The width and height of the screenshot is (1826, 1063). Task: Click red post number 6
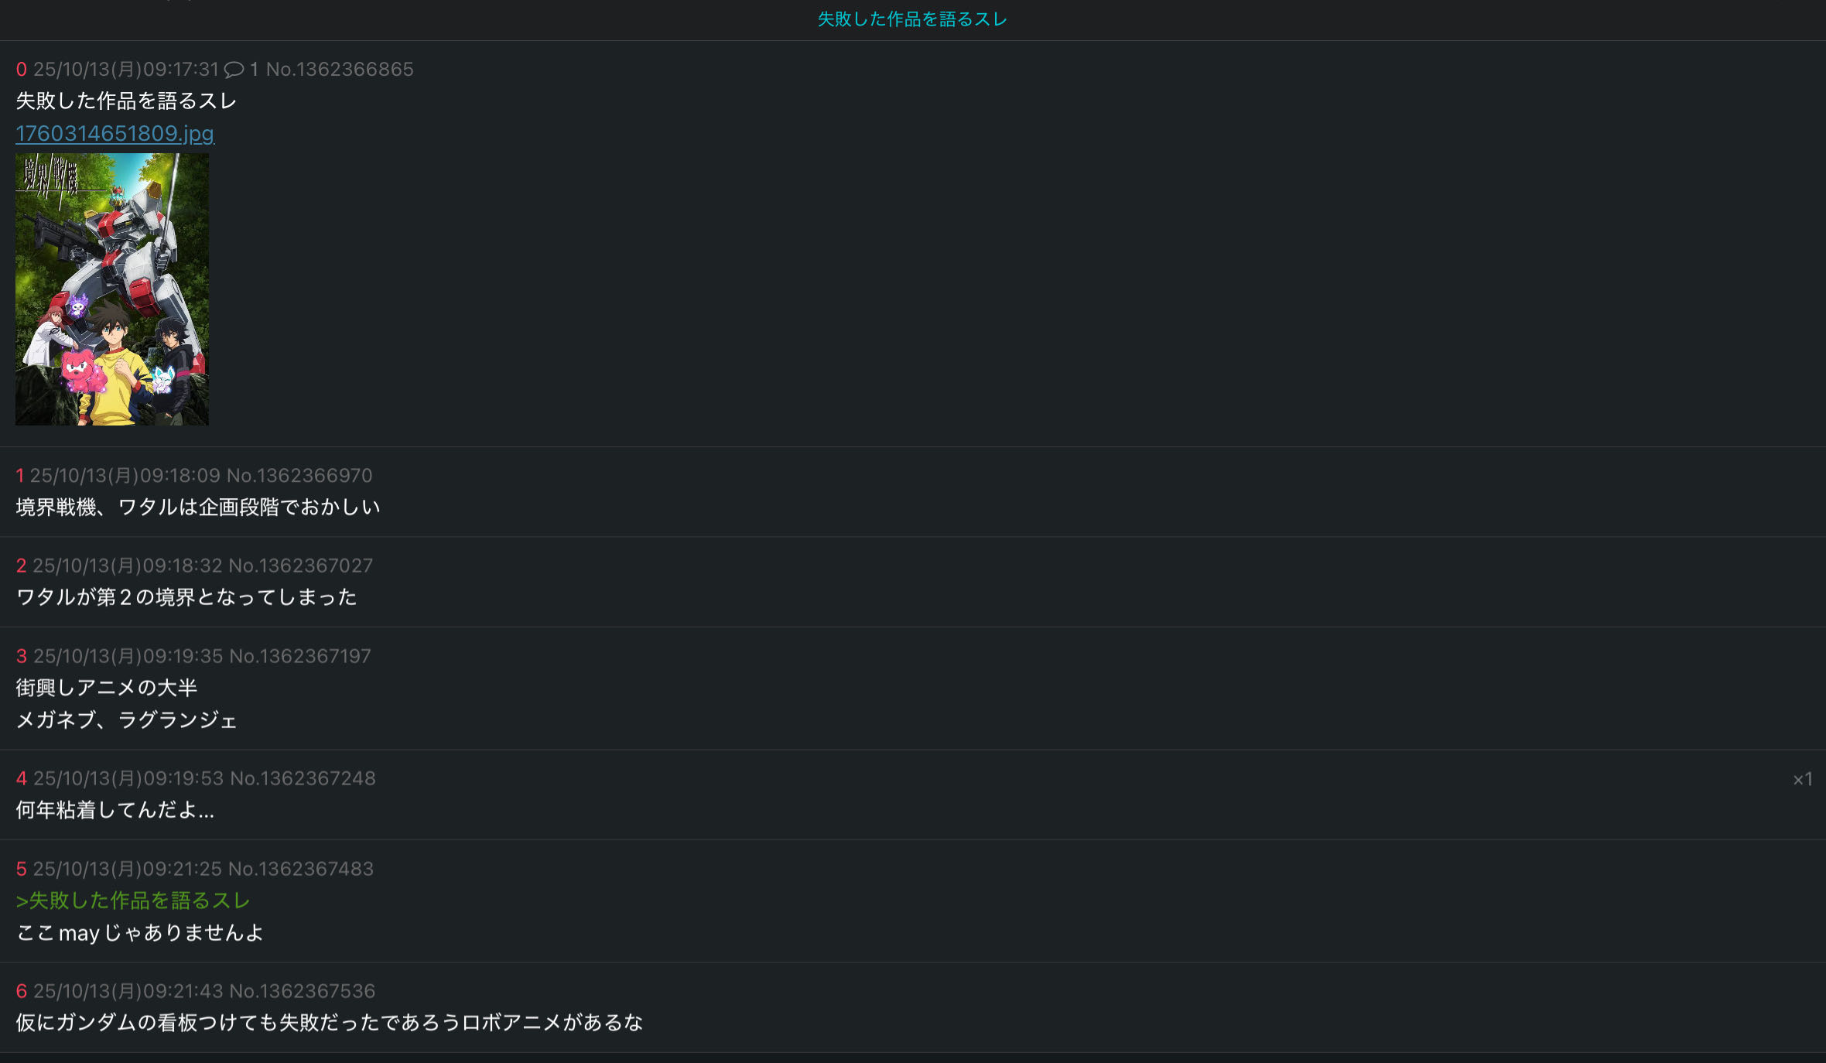pos(21,991)
